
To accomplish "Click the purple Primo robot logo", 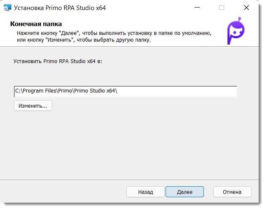I will pyautogui.click(x=237, y=32).
